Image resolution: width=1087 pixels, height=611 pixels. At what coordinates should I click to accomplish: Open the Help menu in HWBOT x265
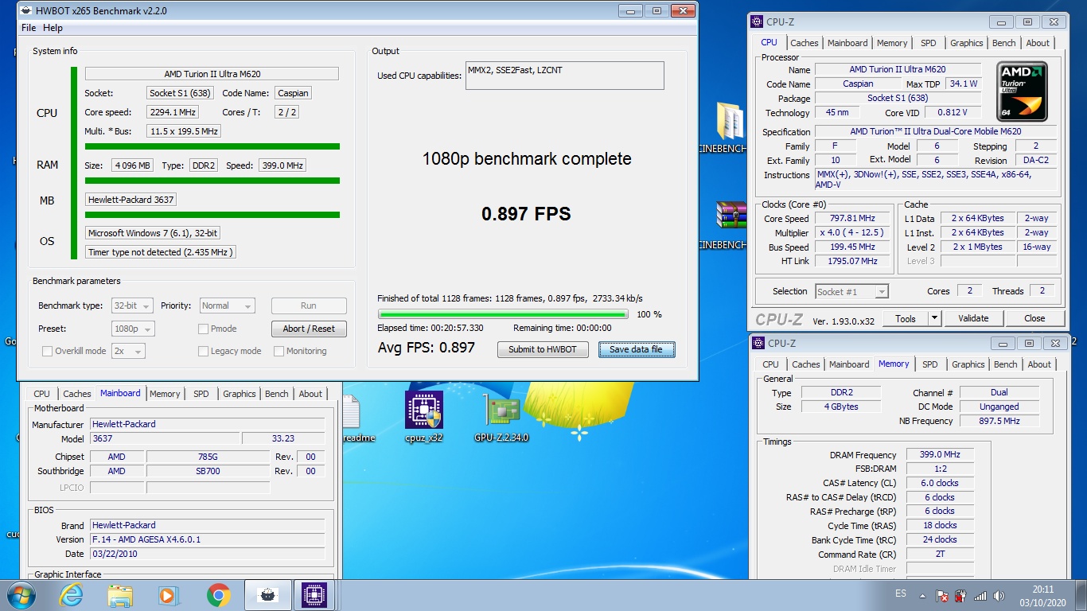(53, 28)
